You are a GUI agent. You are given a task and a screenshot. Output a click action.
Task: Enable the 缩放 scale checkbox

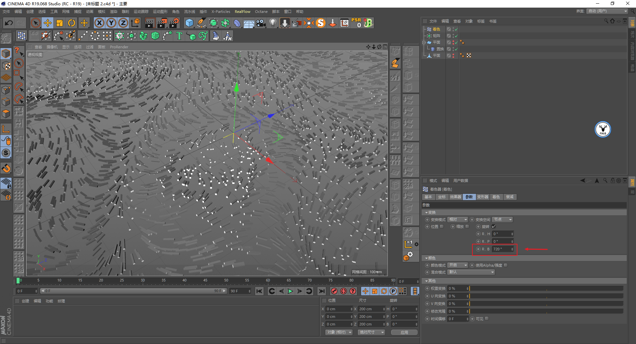(x=467, y=227)
